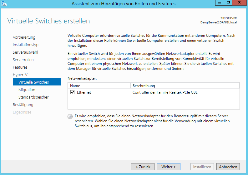Screen dimensions: 248x175
Task: Close the wizard window
Action: point(239,2)
